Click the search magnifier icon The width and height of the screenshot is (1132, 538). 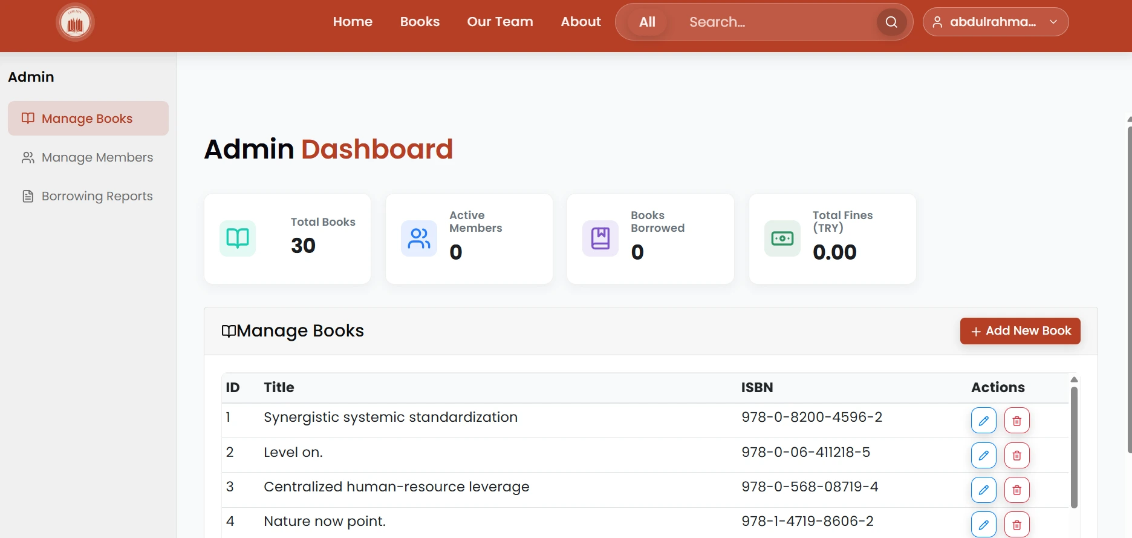point(891,22)
